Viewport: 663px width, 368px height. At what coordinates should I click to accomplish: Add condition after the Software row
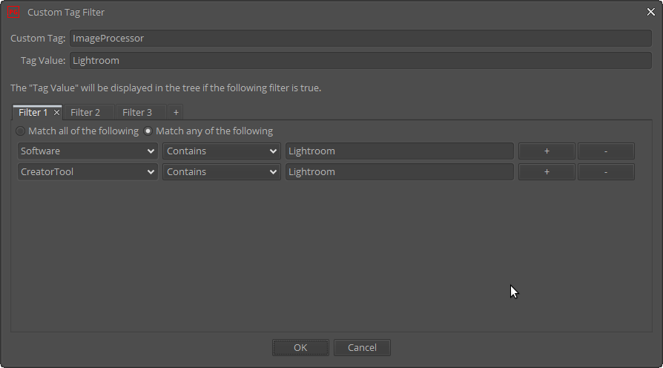(547, 151)
